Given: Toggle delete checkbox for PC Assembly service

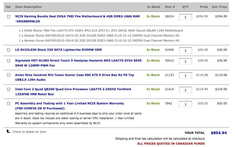Looking at the screenshot, I should pyautogui.click(x=9, y=104).
